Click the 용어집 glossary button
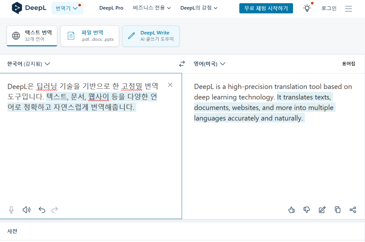This screenshot has height=242, width=365. click(349, 64)
